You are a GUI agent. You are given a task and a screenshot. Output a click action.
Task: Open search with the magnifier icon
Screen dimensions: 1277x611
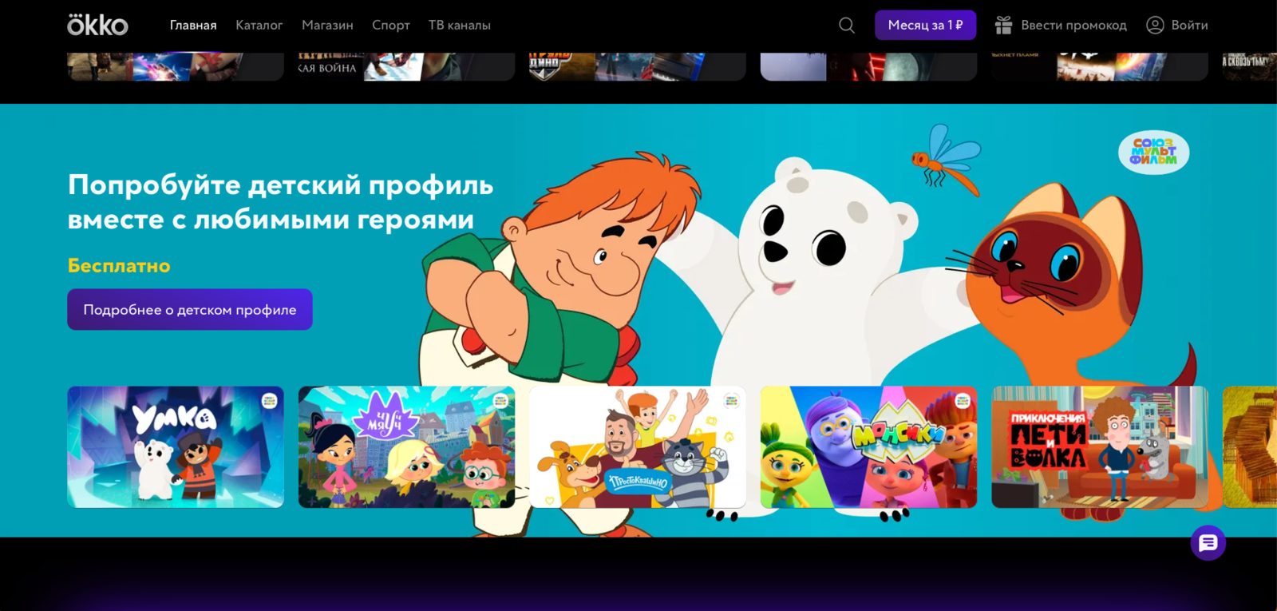coord(847,26)
